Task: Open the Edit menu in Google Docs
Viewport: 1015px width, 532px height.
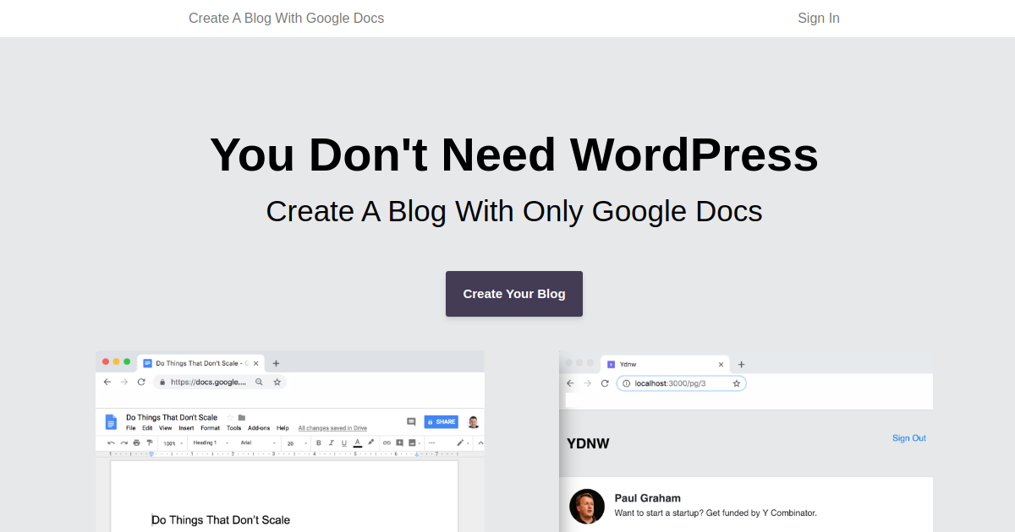Action: pos(147,428)
